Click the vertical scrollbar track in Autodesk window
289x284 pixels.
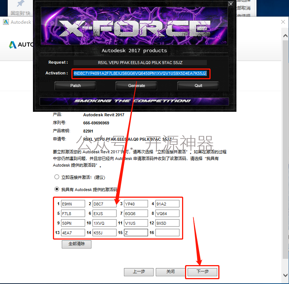click(x=285, y=149)
